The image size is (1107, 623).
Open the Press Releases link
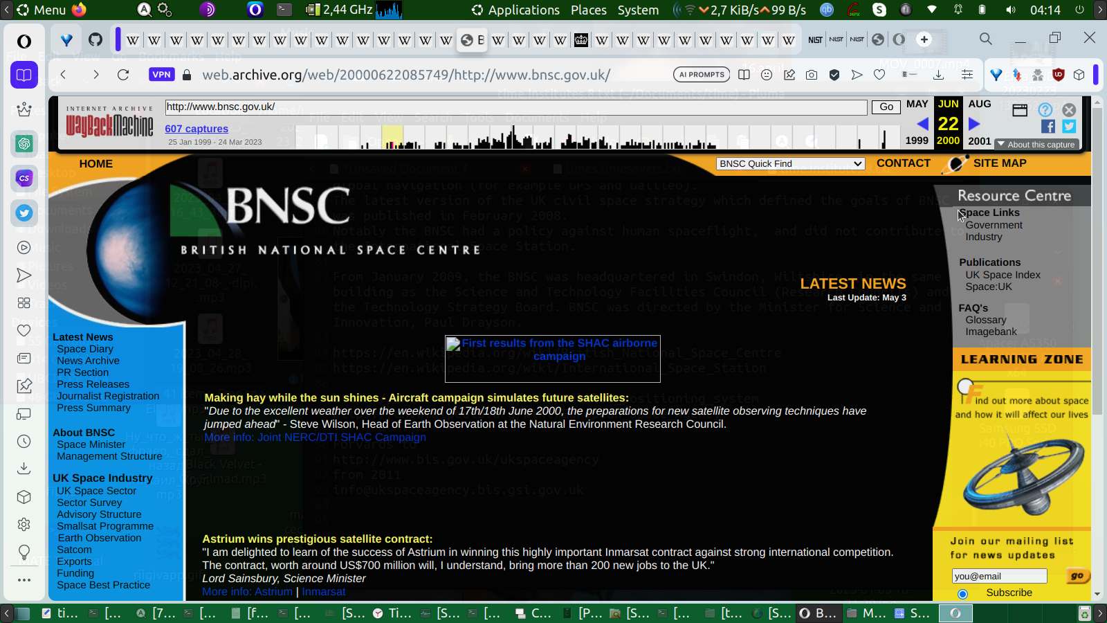click(93, 384)
